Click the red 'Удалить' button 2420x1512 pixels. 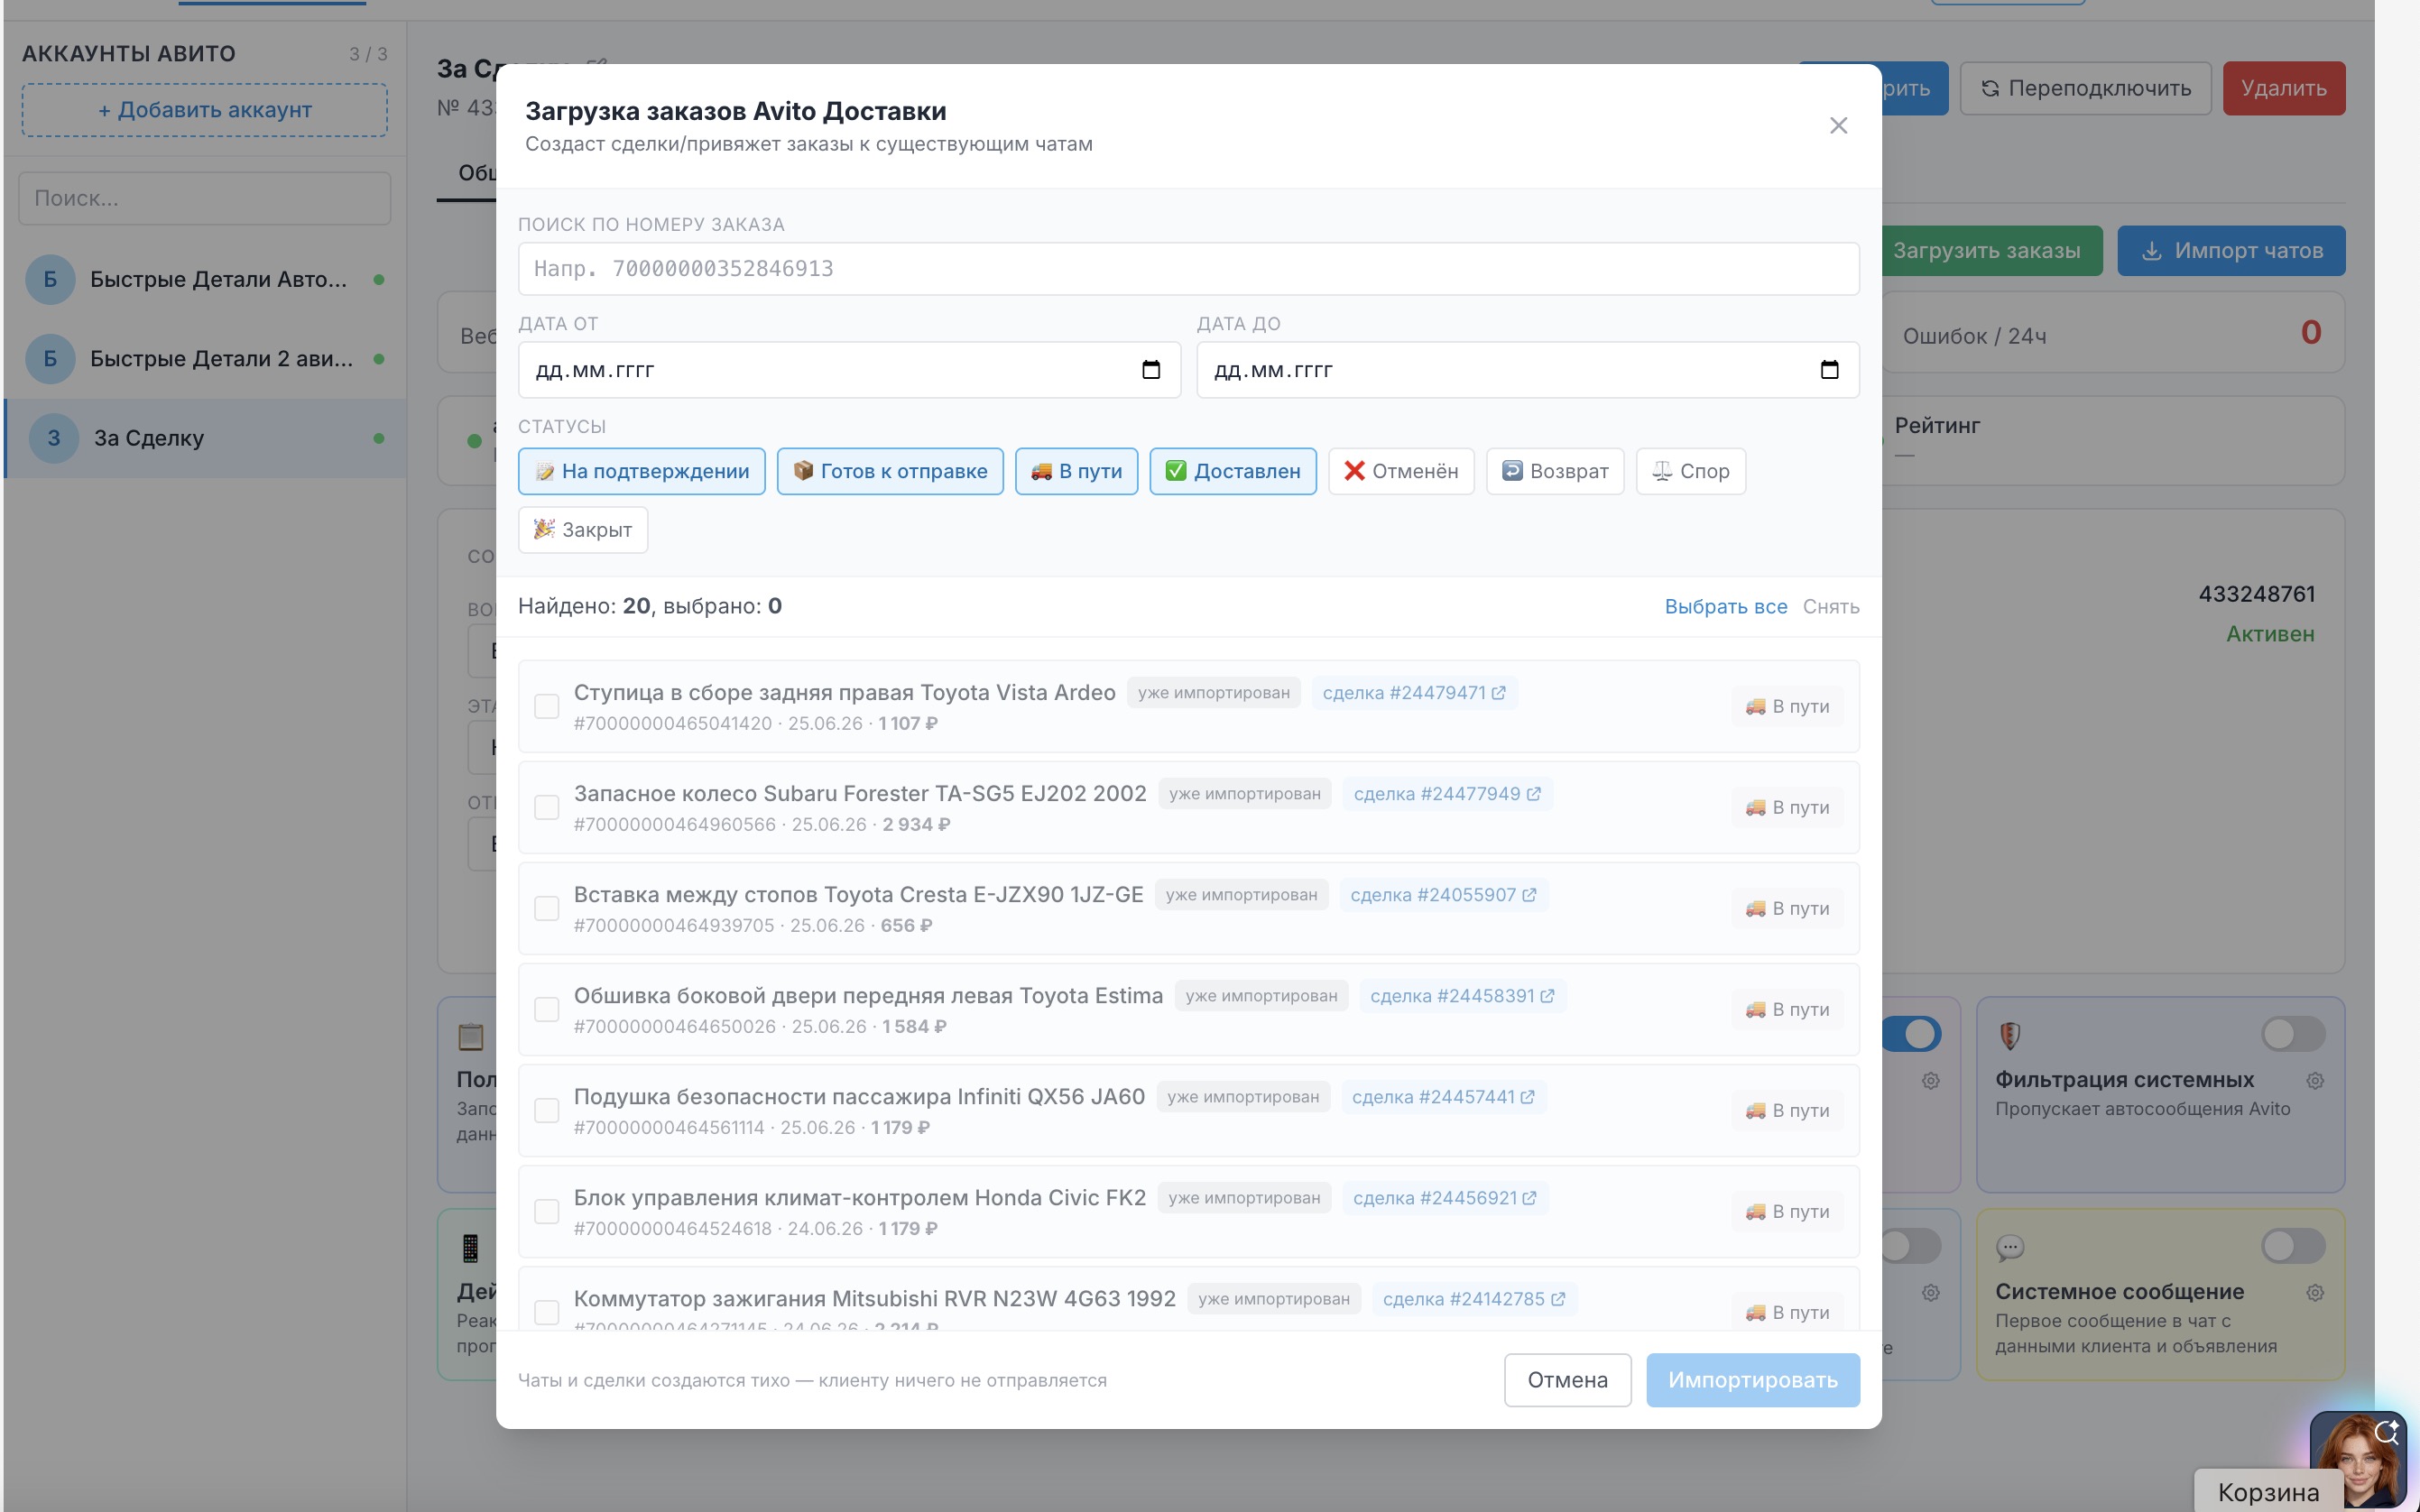(2284, 88)
